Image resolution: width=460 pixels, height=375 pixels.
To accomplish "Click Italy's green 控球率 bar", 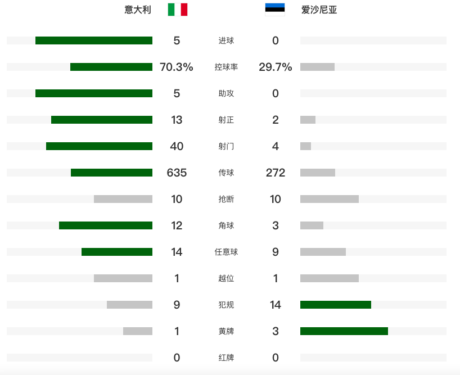I will pos(111,67).
